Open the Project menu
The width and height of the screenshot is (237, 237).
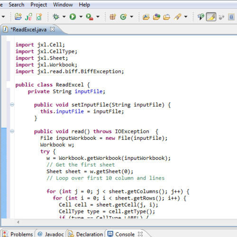(39, 5)
